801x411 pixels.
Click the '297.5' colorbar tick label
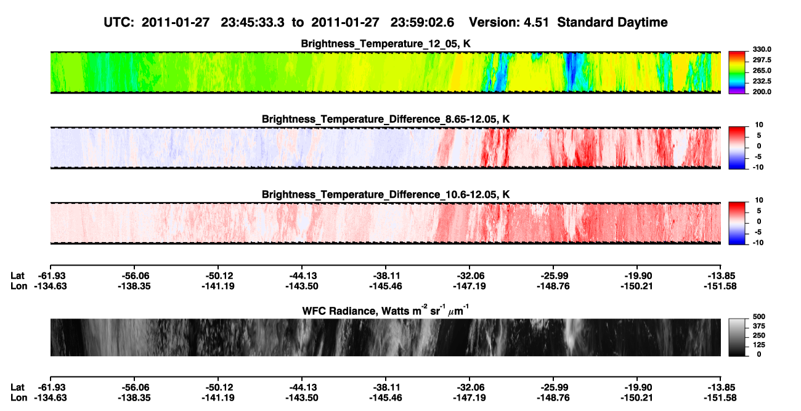(762, 60)
